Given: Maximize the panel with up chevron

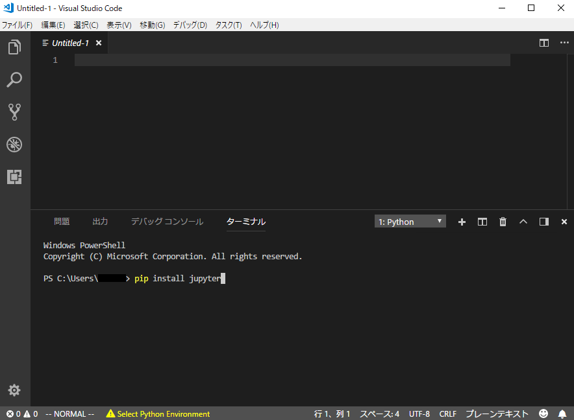Looking at the screenshot, I should tap(523, 222).
